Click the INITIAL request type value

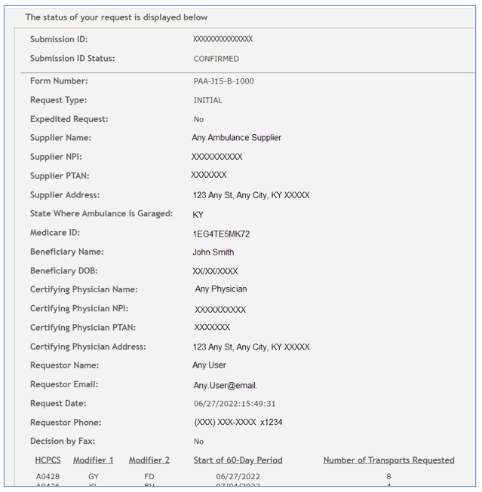click(207, 100)
